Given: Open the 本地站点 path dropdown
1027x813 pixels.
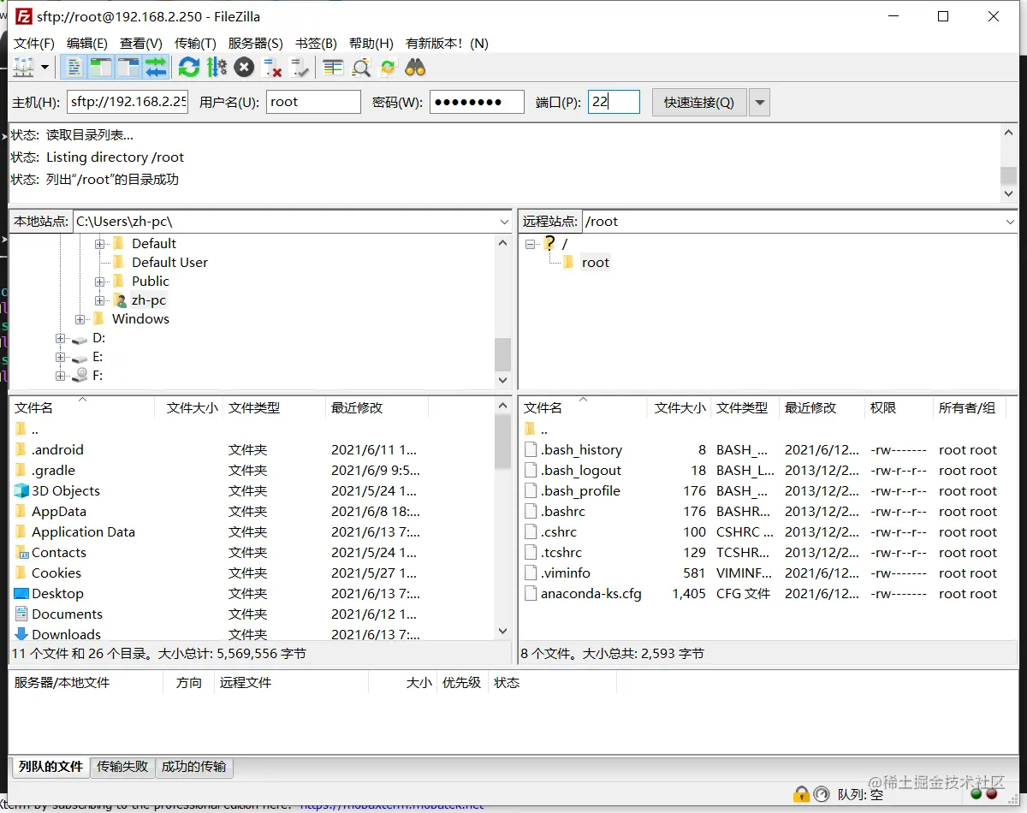Looking at the screenshot, I should pyautogui.click(x=504, y=222).
